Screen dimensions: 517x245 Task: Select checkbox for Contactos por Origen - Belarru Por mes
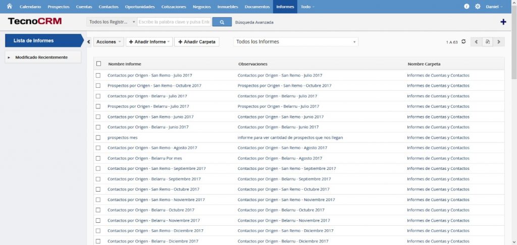(98, 158)
